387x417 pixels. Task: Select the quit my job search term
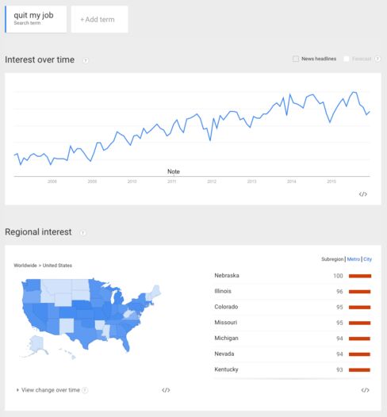[x=36, y=19]
